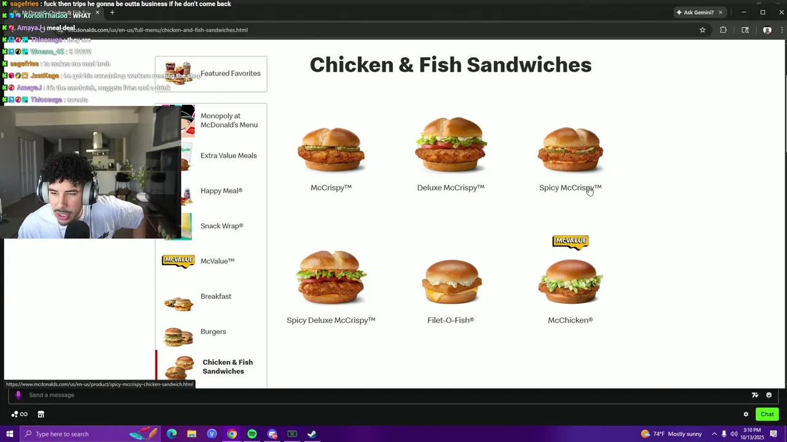Screen dimensions: 787x442
Task: Open the notifications center icon
Action: [x=773, y=434]
